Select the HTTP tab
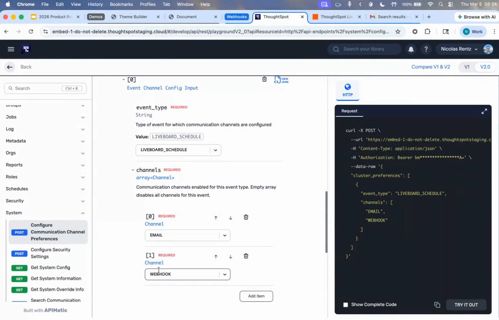Screen dimensions: 499x320 pos(347,90)
